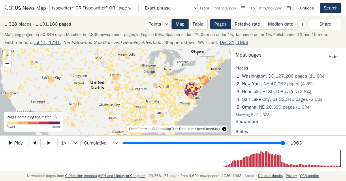This screenshot has width=346, height=181.
Task: Expand places list with Show more
Action: coord(247,122)
